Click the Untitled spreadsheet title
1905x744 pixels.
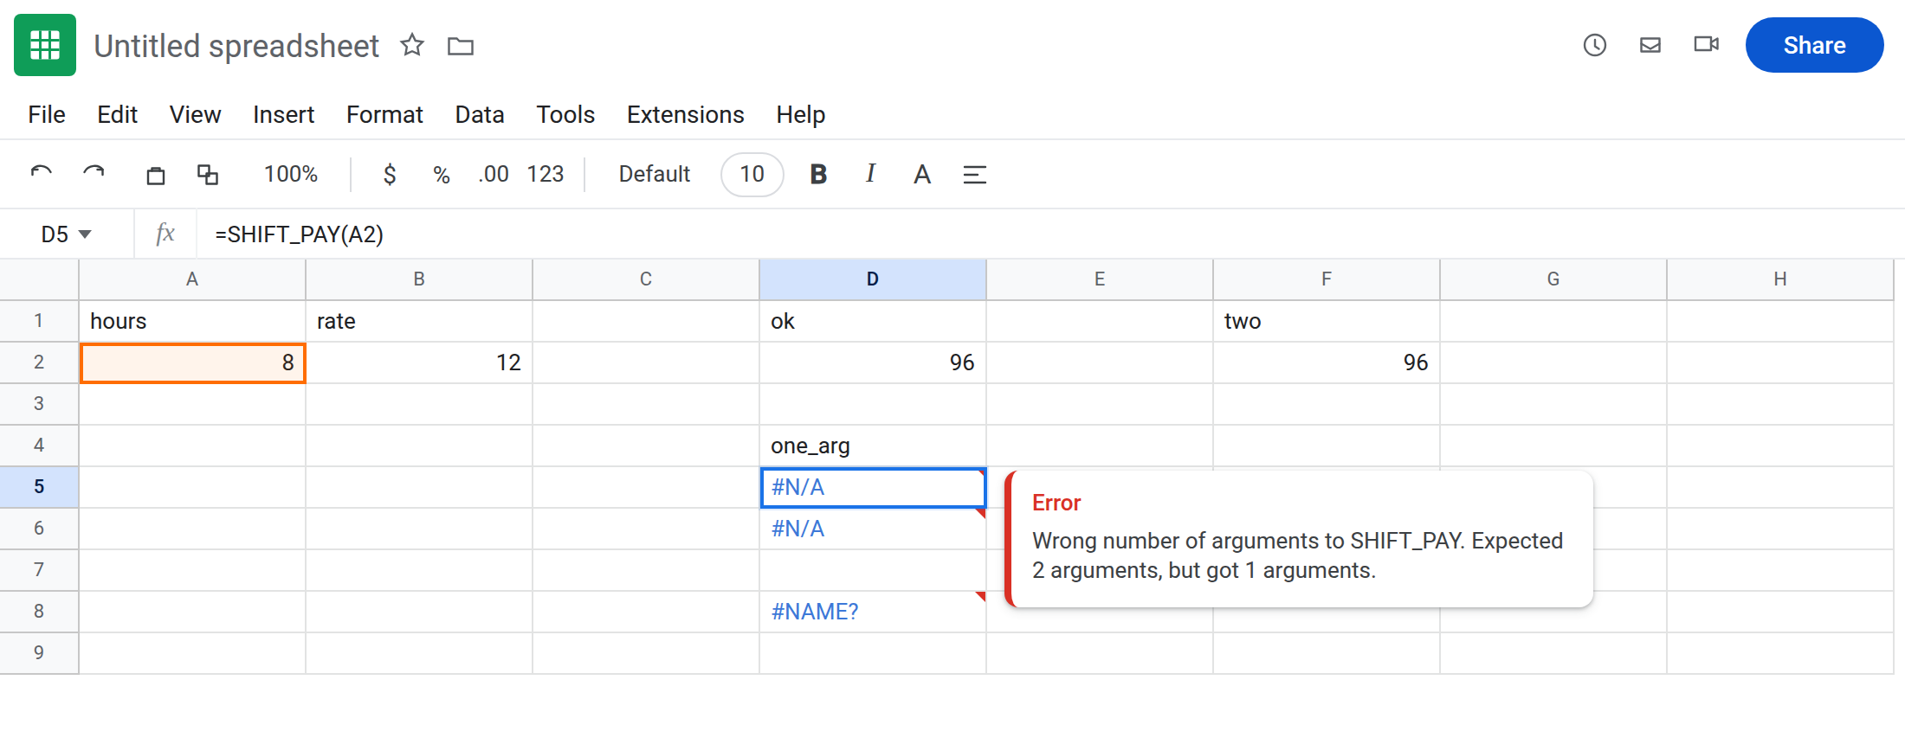(x=236, y=46)
